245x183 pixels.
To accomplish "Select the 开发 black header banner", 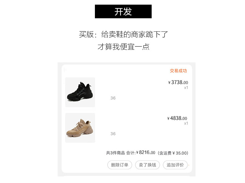I will [123, 11].
